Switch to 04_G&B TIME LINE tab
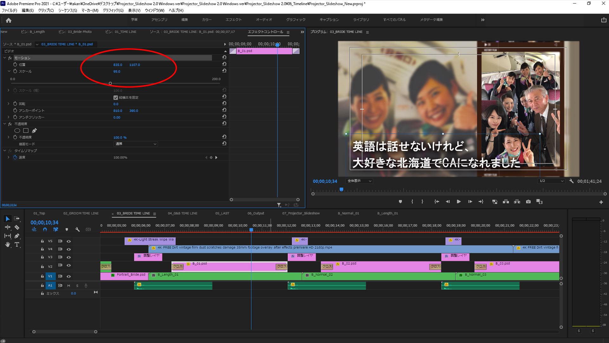The width and height of the screenshot is (609, 343). pos(182,213)
